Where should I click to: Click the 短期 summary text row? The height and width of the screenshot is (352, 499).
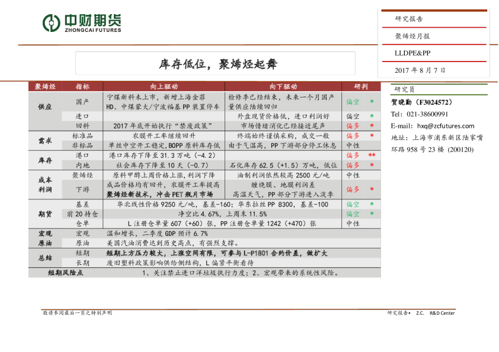(x=217, y=253)
